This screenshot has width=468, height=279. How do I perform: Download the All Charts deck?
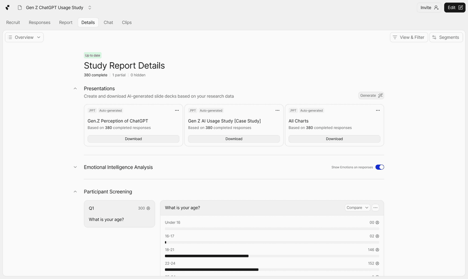[334, 139]
